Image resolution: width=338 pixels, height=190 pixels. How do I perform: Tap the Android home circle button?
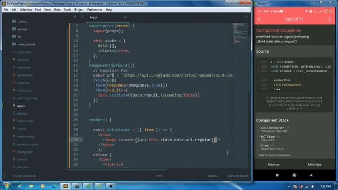294,175
